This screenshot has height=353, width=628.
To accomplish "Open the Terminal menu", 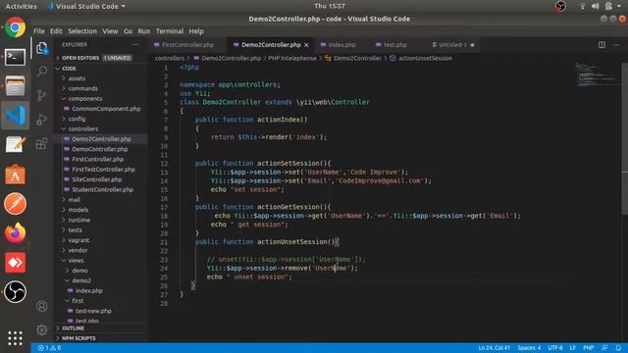I will coord(170,31).
